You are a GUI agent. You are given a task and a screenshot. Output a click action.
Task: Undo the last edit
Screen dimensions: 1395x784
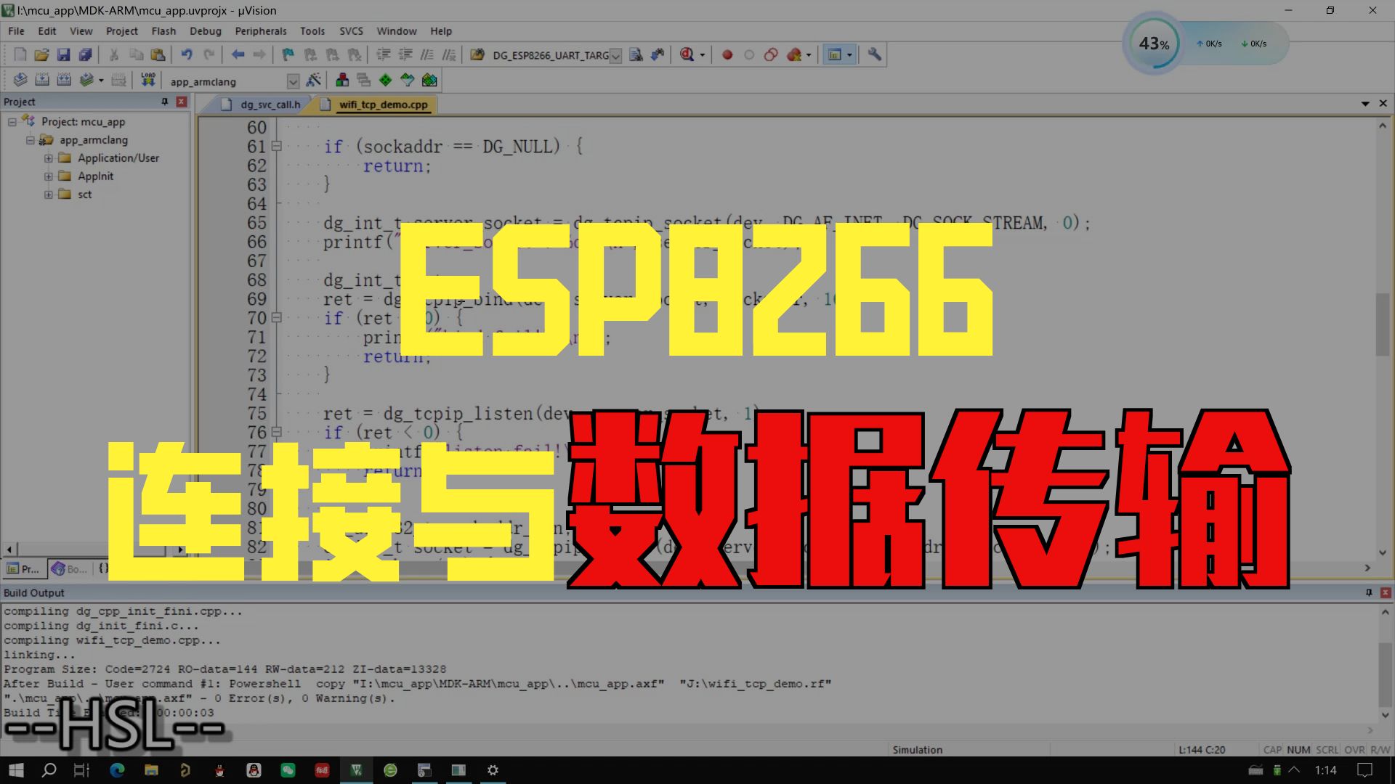coord(187,54)
